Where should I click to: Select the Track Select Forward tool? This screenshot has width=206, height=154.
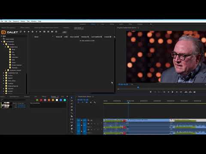72,101
